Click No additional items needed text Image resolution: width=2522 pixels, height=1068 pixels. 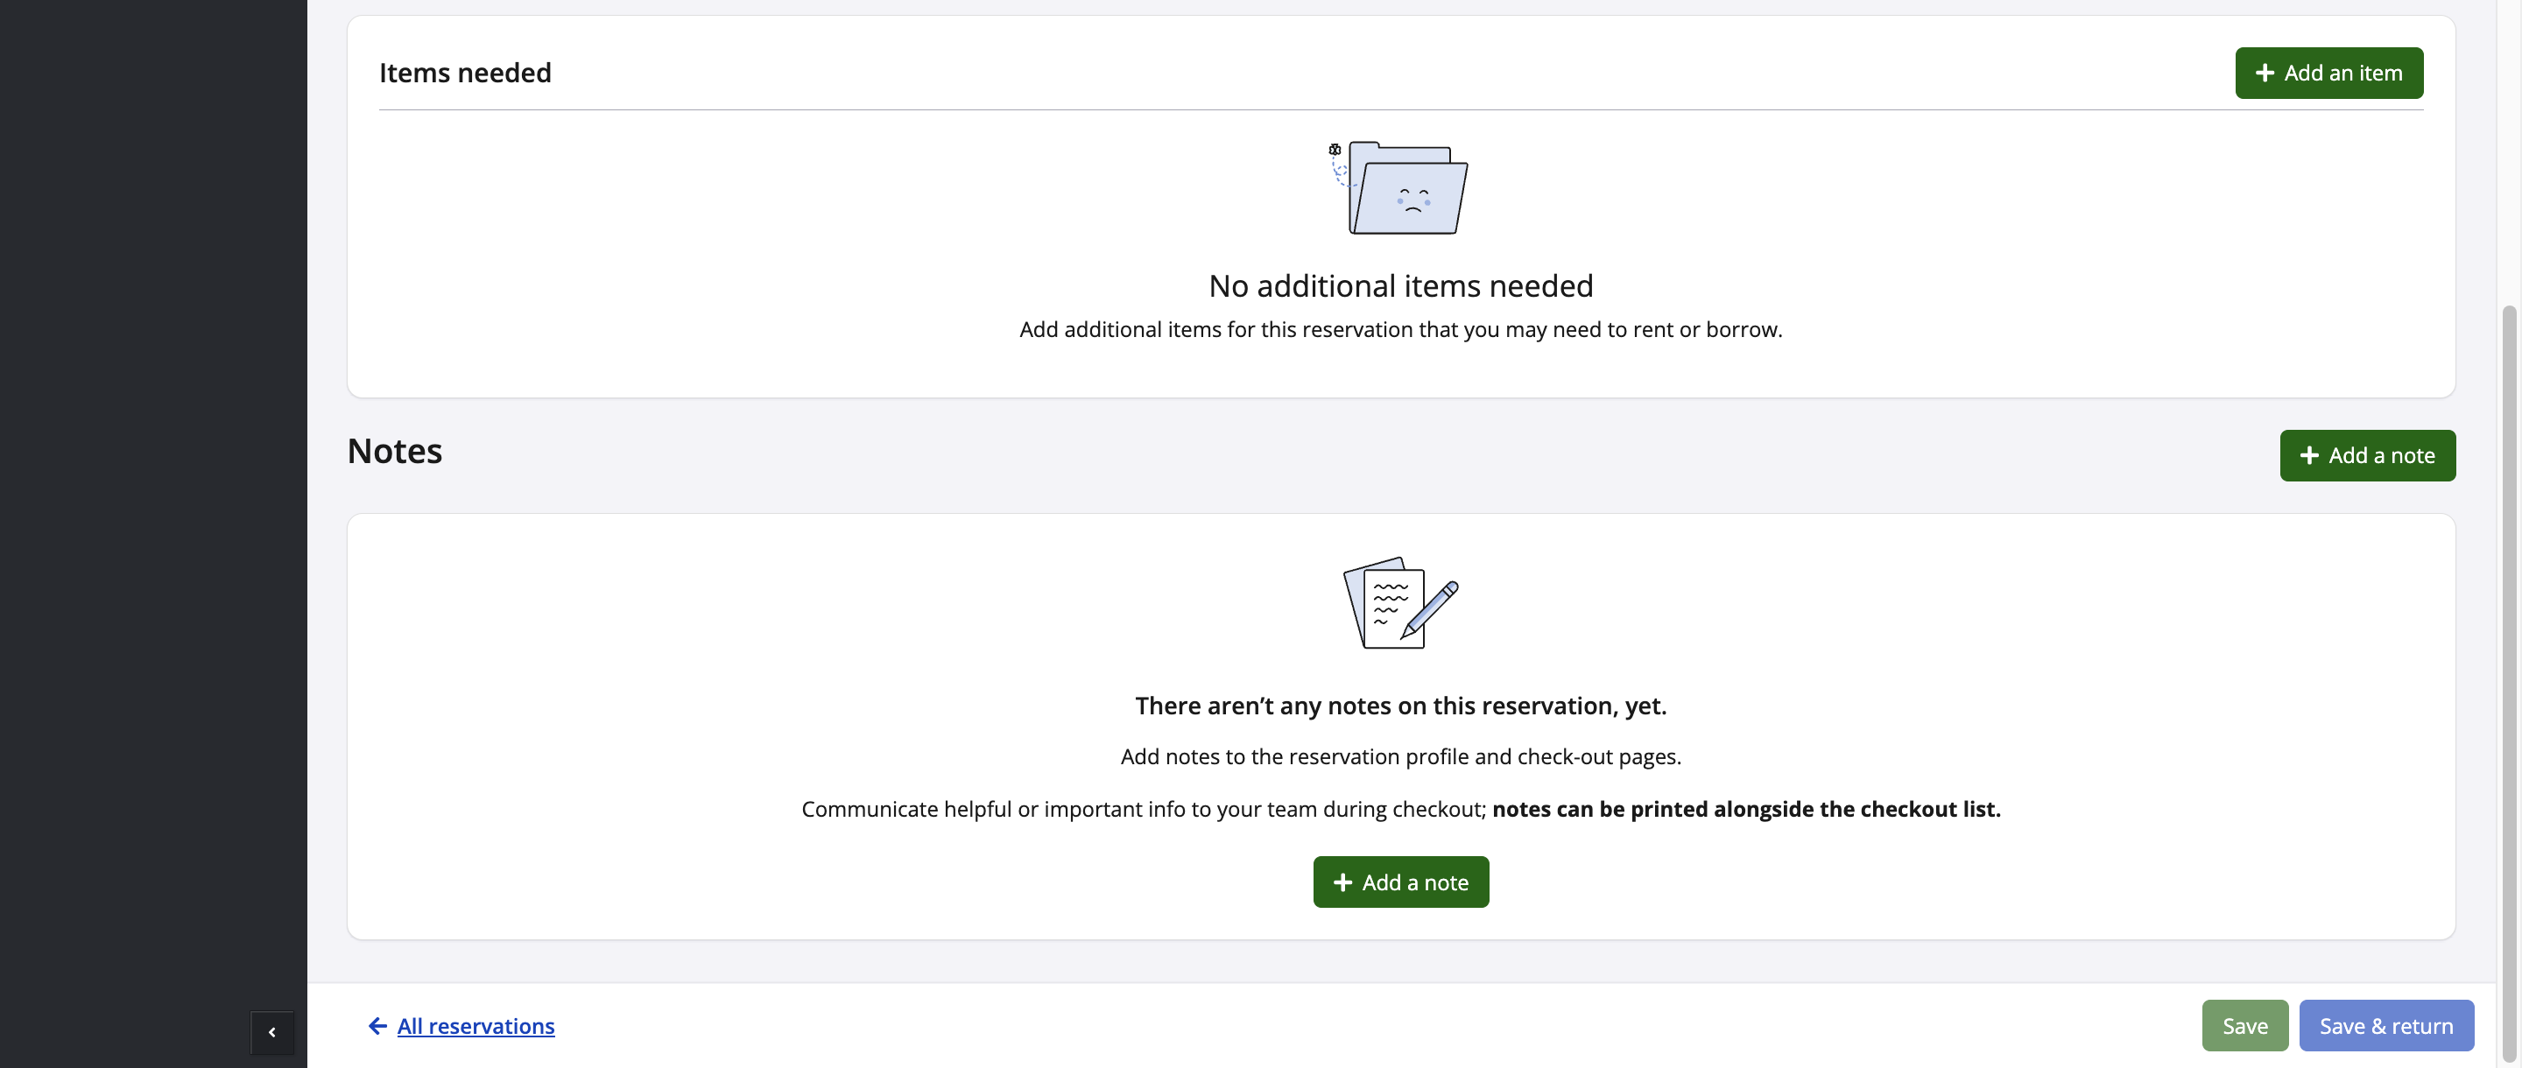[1400, 286]
